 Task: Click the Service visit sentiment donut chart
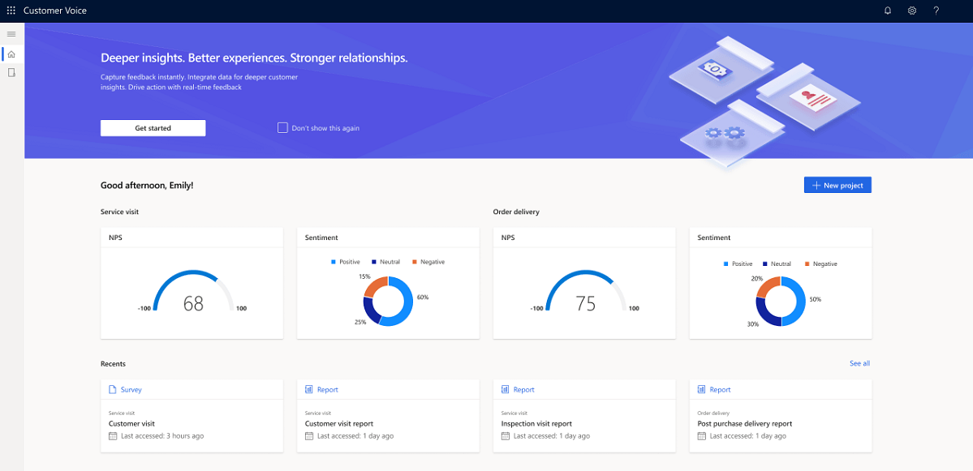(388, 302)
